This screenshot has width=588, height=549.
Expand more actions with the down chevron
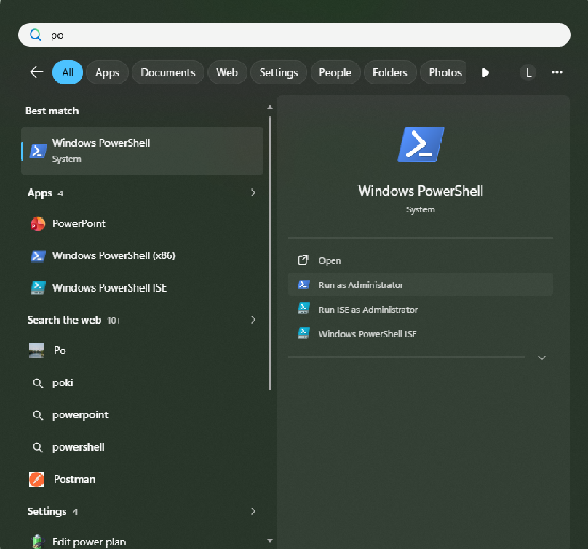541,358
